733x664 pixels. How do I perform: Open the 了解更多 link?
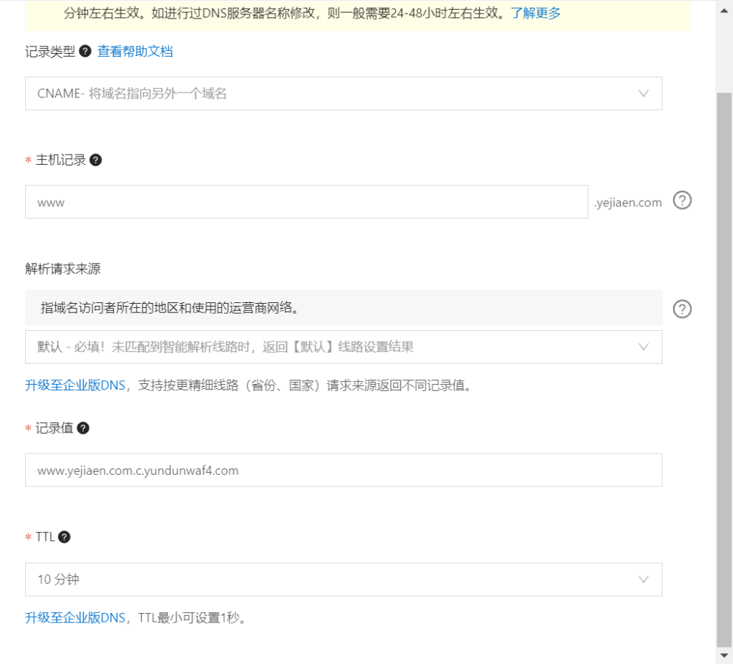click(x=535, y=13)
